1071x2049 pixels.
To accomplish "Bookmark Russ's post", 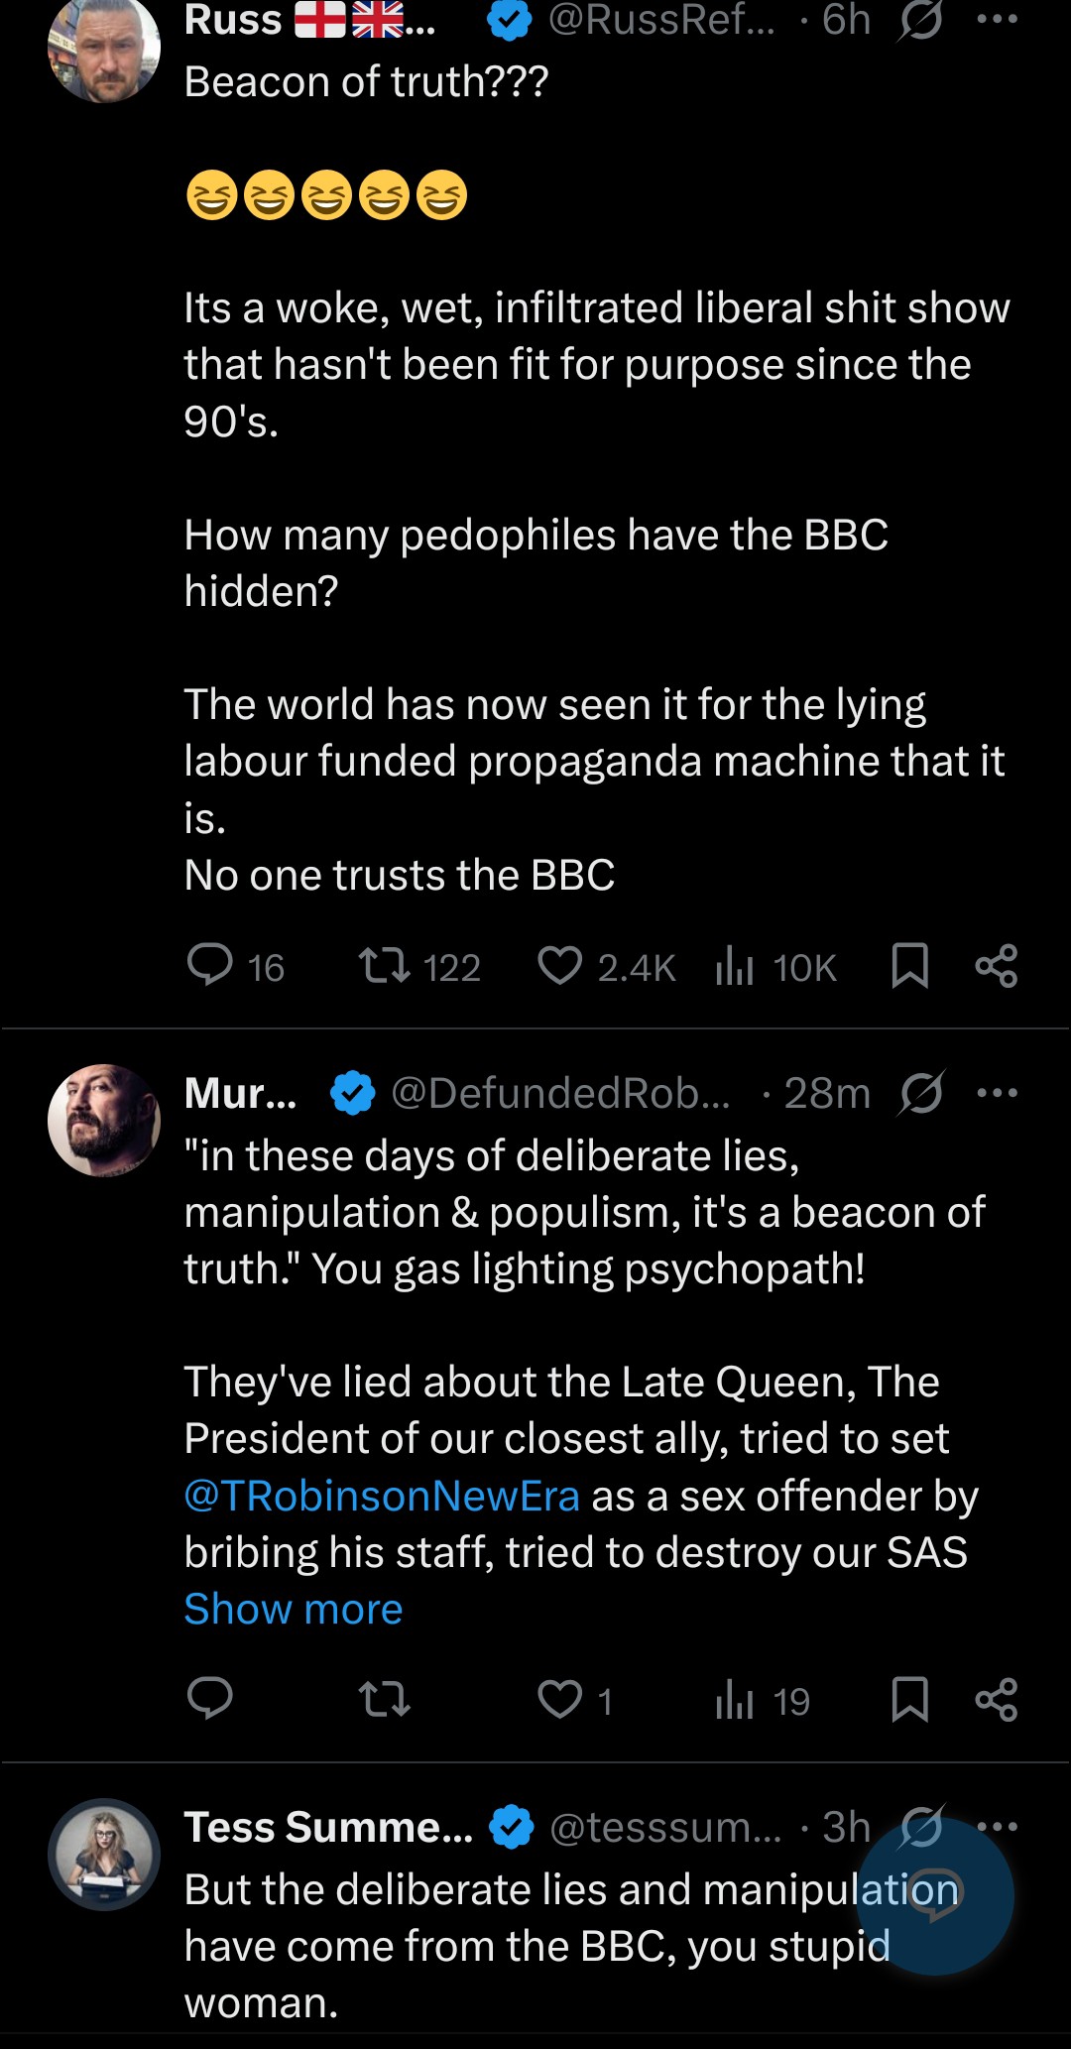I will (909, 966).
